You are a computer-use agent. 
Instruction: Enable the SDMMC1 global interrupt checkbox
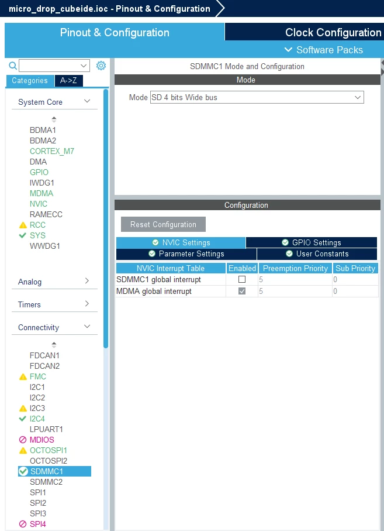[242, 279]
